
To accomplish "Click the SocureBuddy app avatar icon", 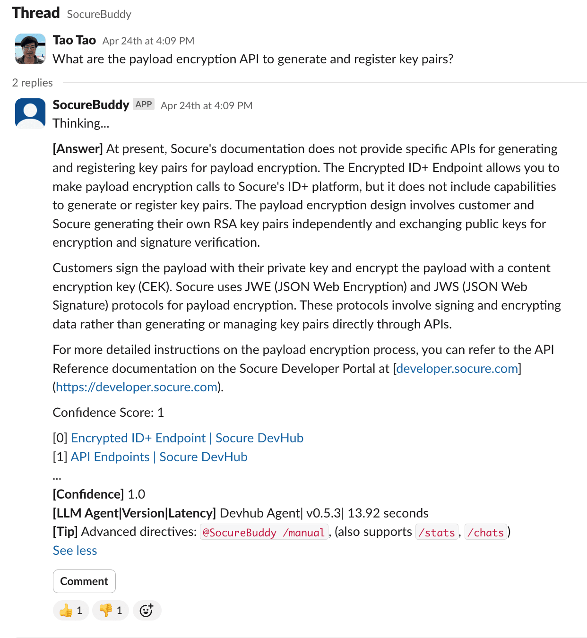I will 30,113.
